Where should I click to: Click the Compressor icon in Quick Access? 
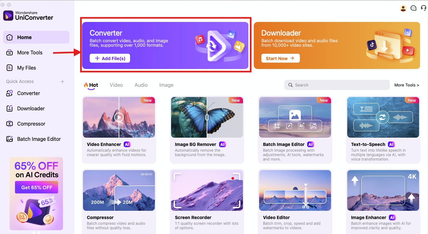(10, 124)
